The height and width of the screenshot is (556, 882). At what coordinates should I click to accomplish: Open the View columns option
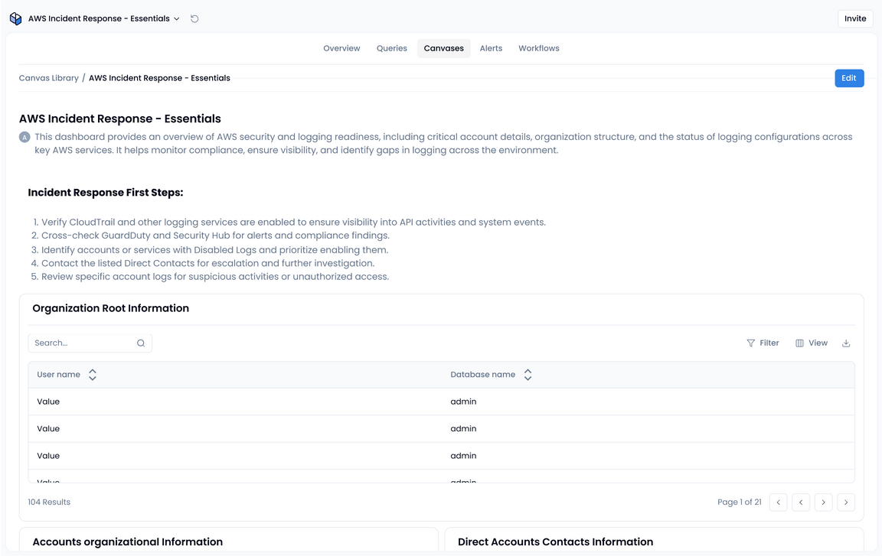click(x=811, y=343)
